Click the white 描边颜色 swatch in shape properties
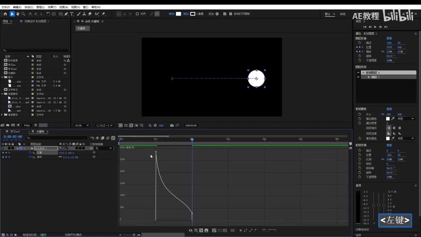This screenshot has height=237, width=421. [x=388, y=118]
